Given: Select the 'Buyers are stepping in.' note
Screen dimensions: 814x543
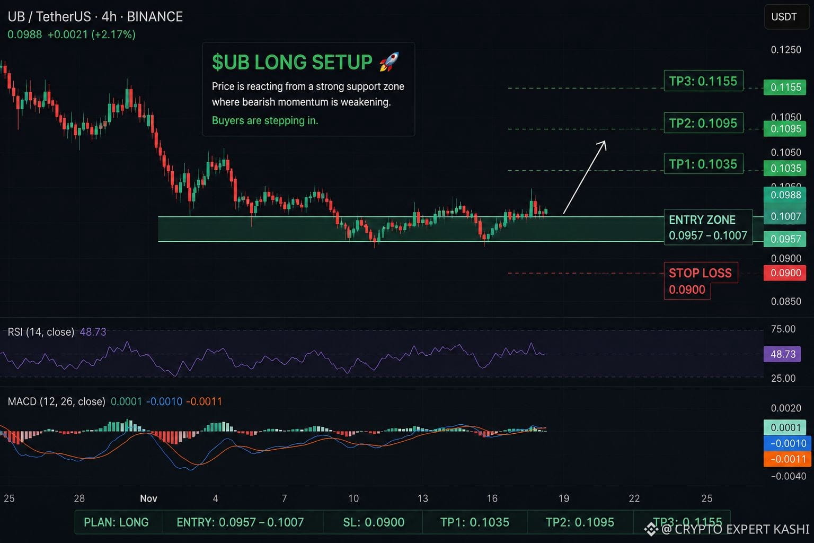Looking at the screenshot, I should click(265, 120).
